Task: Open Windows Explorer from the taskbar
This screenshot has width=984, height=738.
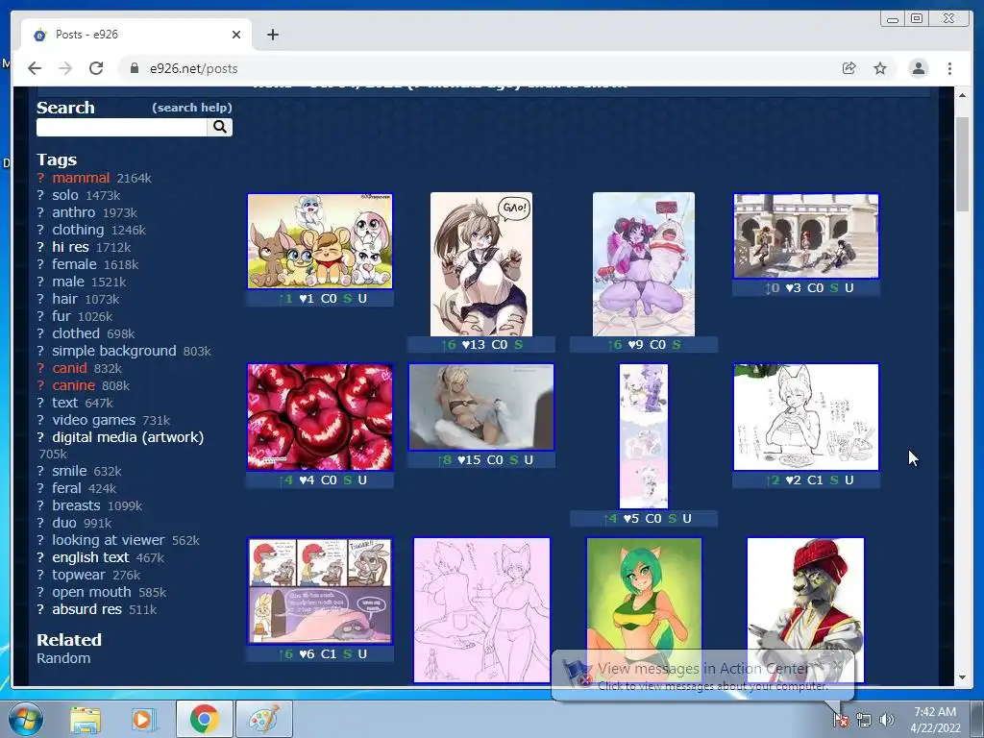Action: point(86,719)
